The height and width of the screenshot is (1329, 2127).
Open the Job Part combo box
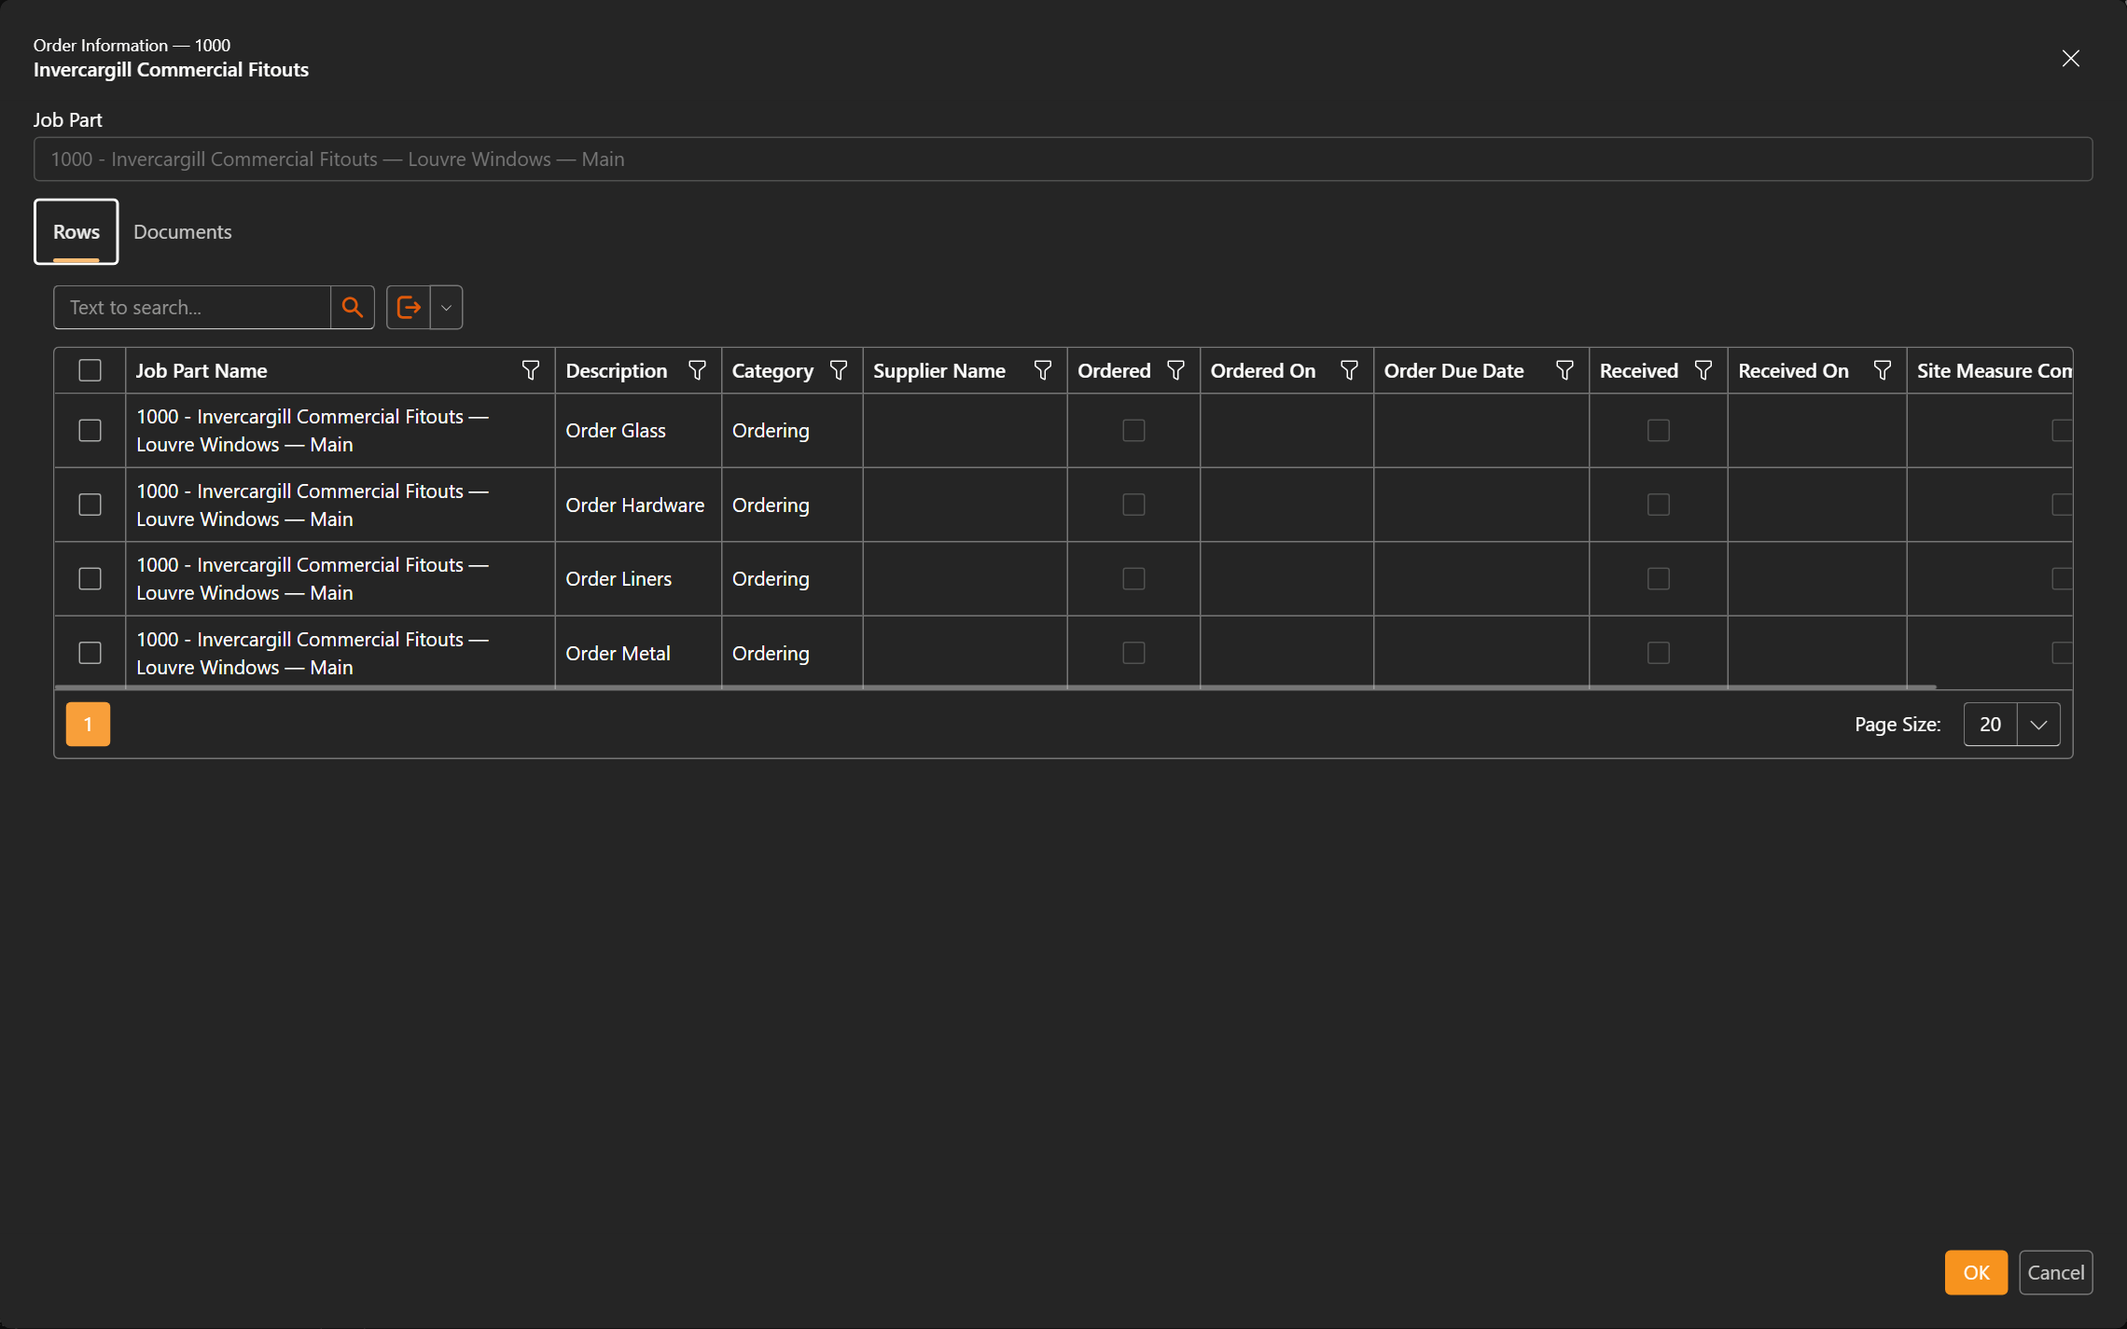[1063, 159]
